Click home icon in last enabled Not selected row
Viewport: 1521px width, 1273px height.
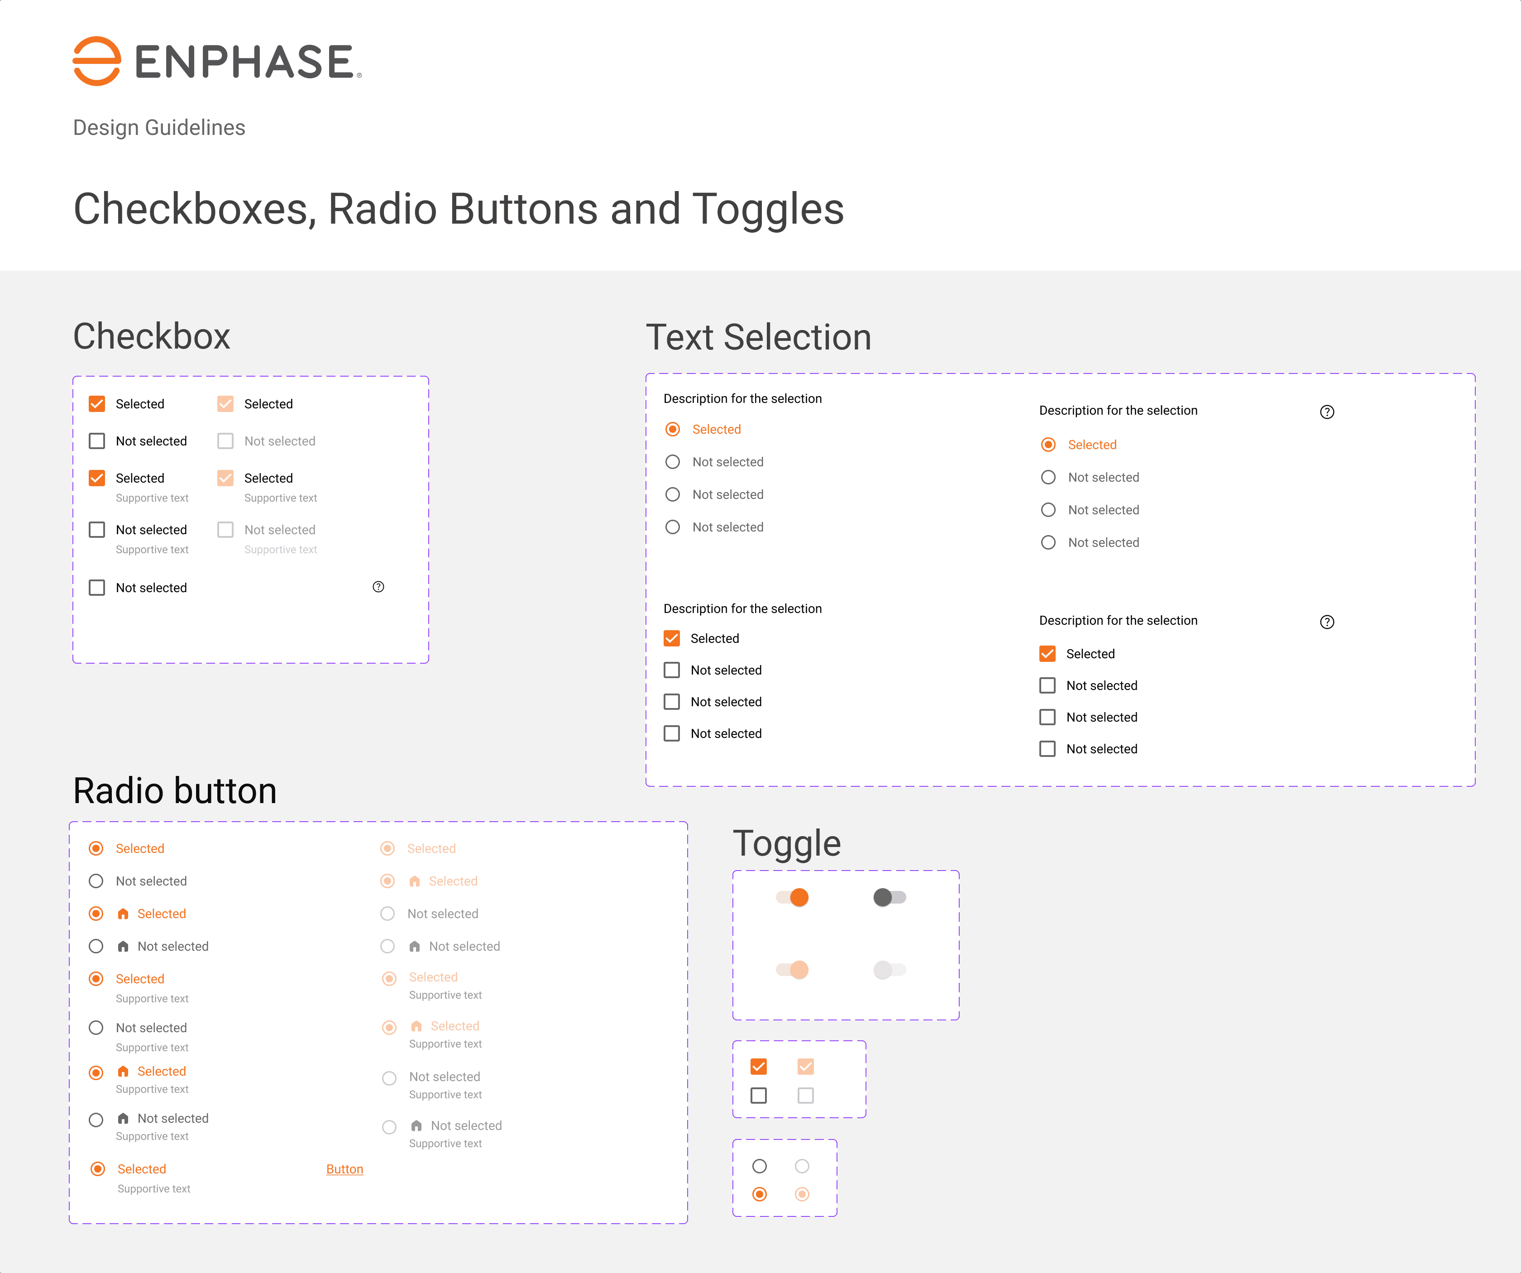[x=123, y=1118]
